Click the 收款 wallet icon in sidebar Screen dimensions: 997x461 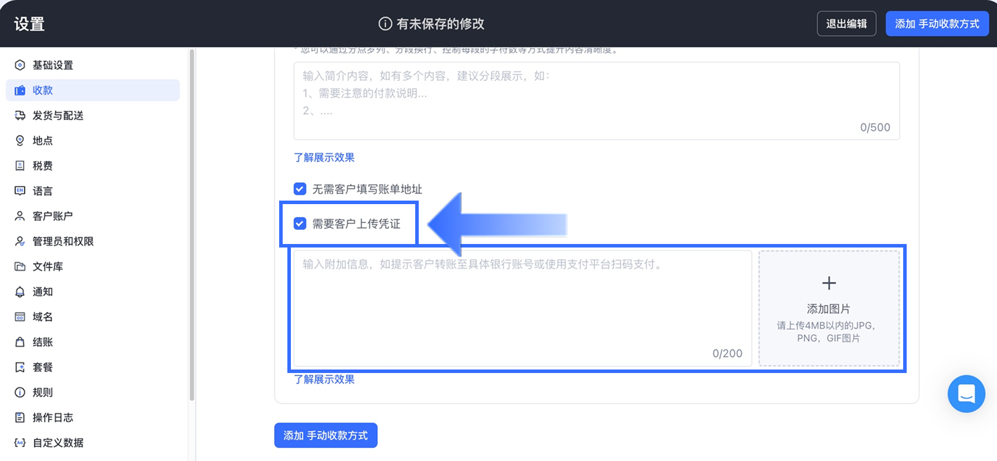pos(20,90)
